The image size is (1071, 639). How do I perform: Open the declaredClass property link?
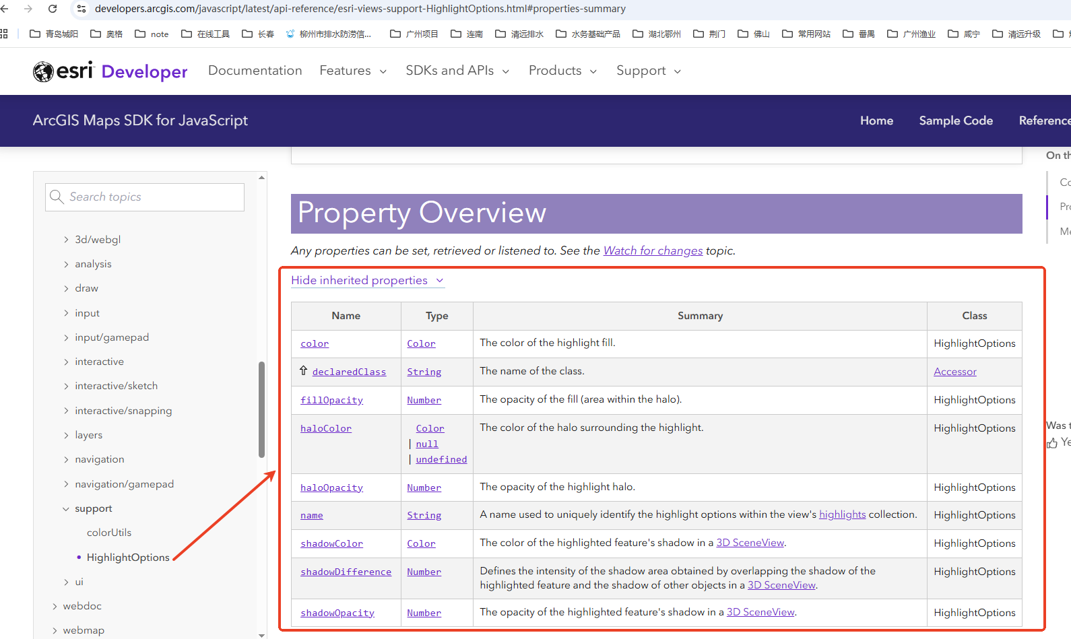pyautogui.click(x=349, y=372)
